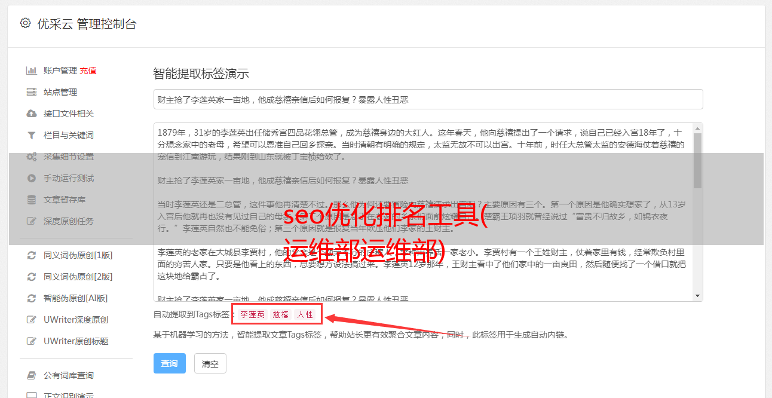The image size is (772, 398).
Task: Select the 李莲英 extracted tag
Action: pyautogui.click(x=253, y=314)
